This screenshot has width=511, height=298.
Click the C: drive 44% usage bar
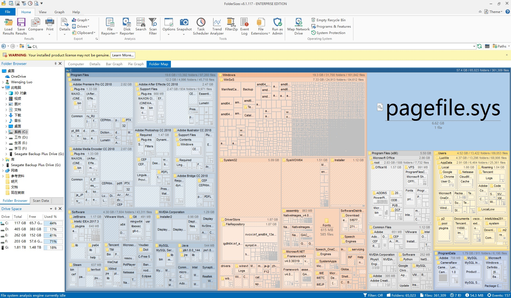tap(53, 223)
